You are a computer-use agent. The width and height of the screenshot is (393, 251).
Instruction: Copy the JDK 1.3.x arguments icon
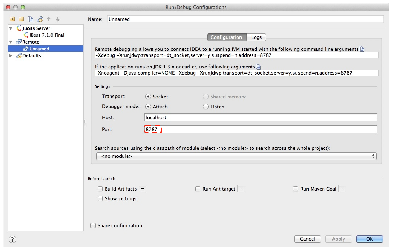(258, 67)
